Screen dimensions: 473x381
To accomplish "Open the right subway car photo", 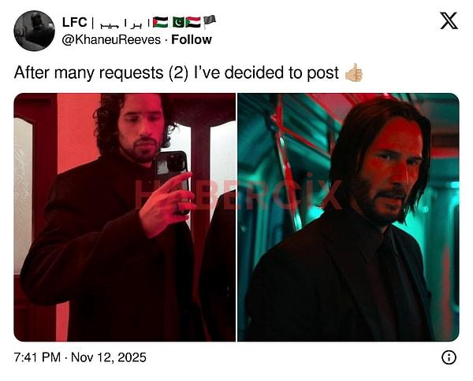I will click(x=348, y=217).
